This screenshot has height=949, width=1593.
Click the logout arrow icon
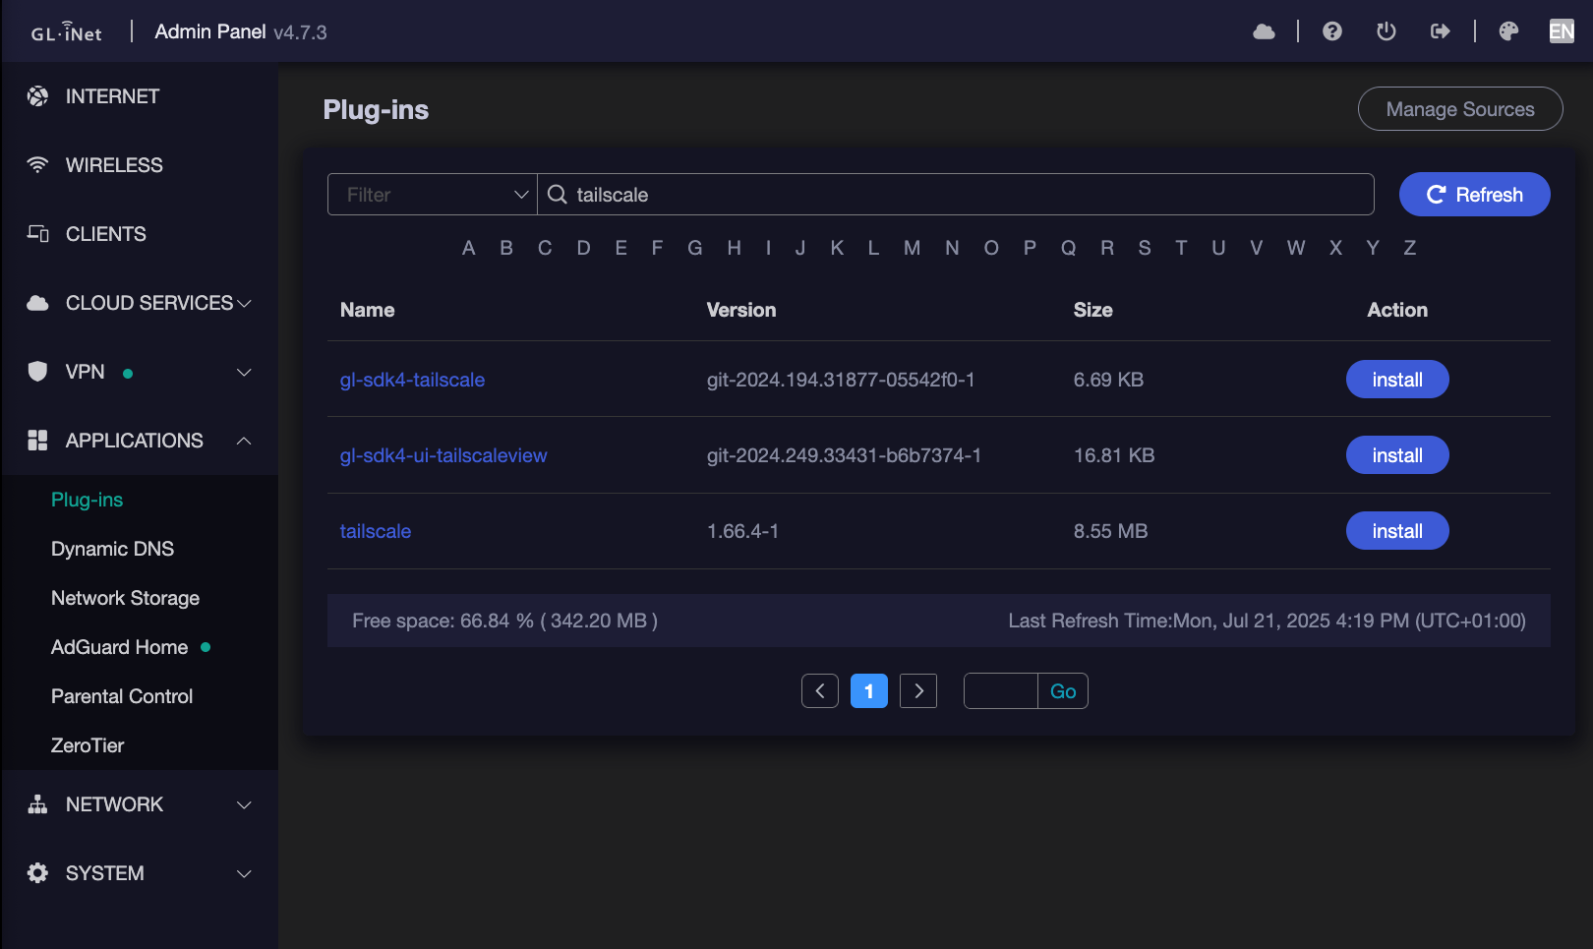point(1440,31)
